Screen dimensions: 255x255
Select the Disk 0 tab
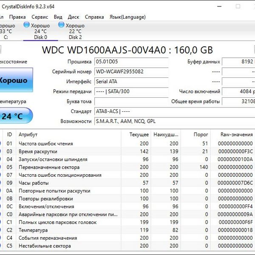pyautogui.click(x=40, y=31)
